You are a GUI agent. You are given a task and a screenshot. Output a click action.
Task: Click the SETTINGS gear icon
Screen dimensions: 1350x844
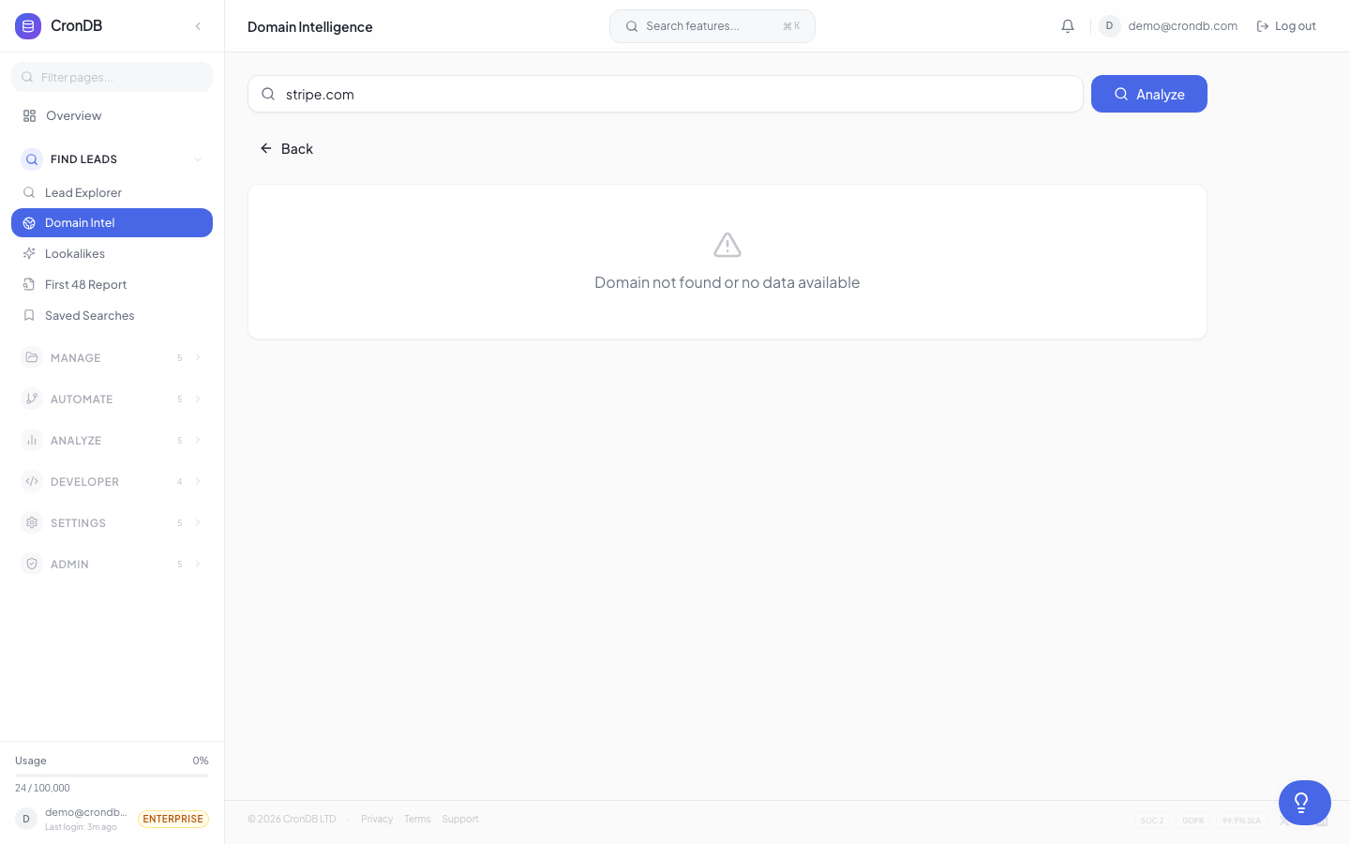click(32, 522)
